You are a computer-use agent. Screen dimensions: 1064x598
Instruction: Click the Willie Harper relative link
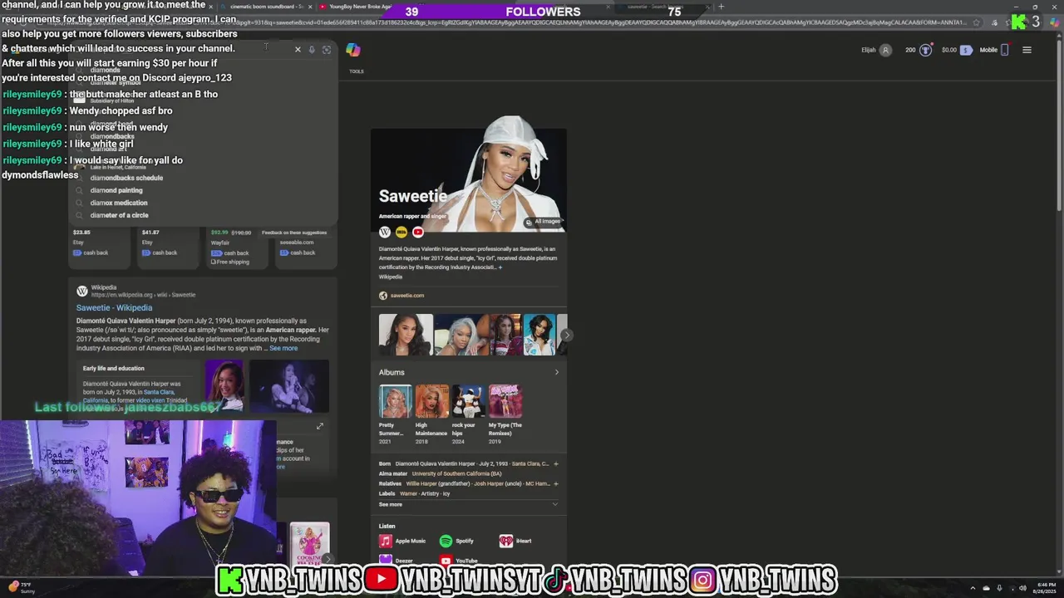[x=421, y=483]
